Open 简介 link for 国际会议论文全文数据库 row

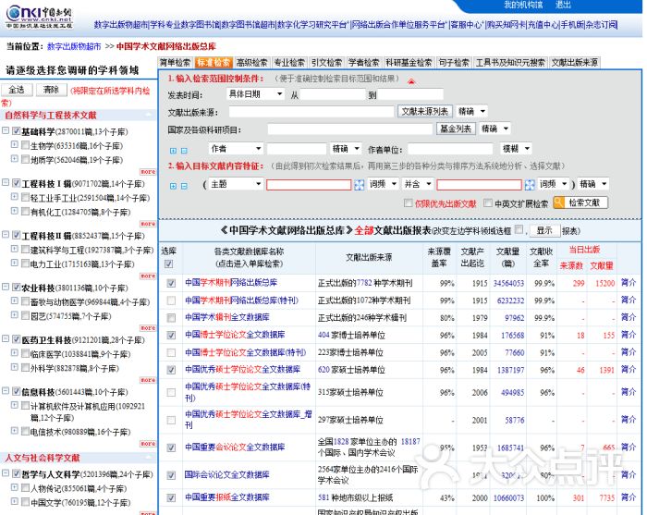pos(629,475)
